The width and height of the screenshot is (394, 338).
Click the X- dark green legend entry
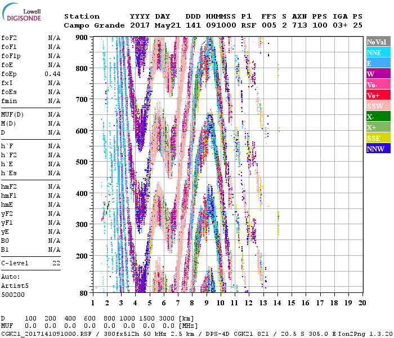377,117
